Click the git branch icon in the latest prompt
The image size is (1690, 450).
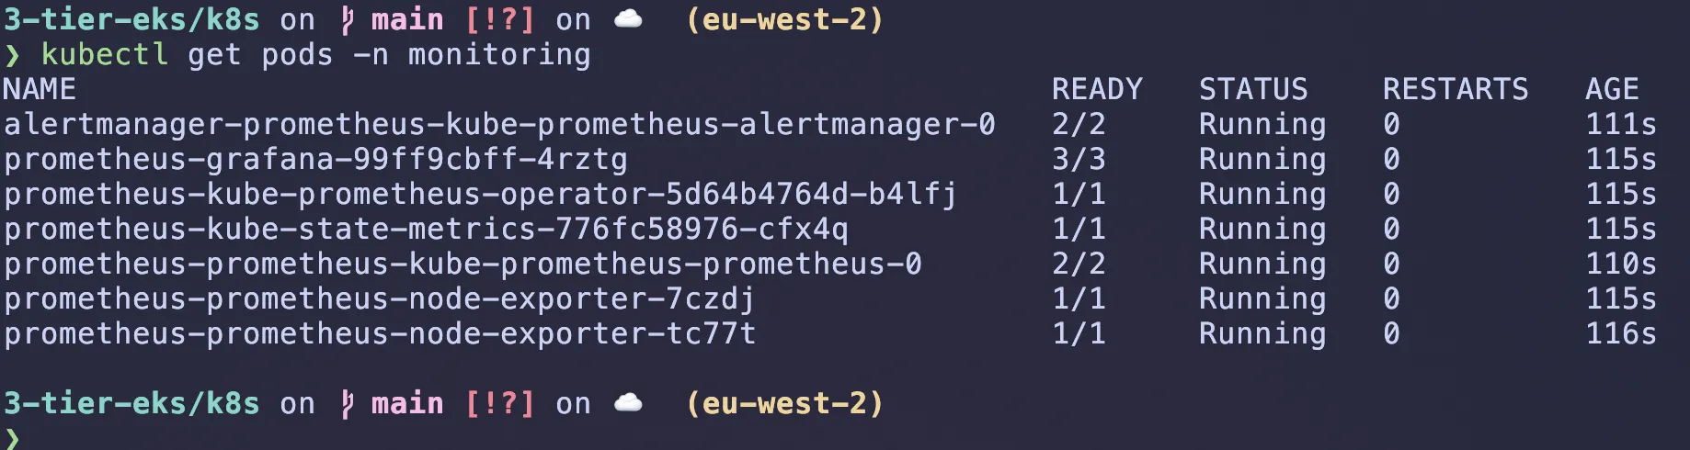coord(347,403)
